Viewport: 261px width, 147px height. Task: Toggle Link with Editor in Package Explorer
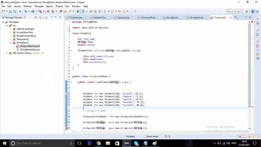(x=40, y=18)
